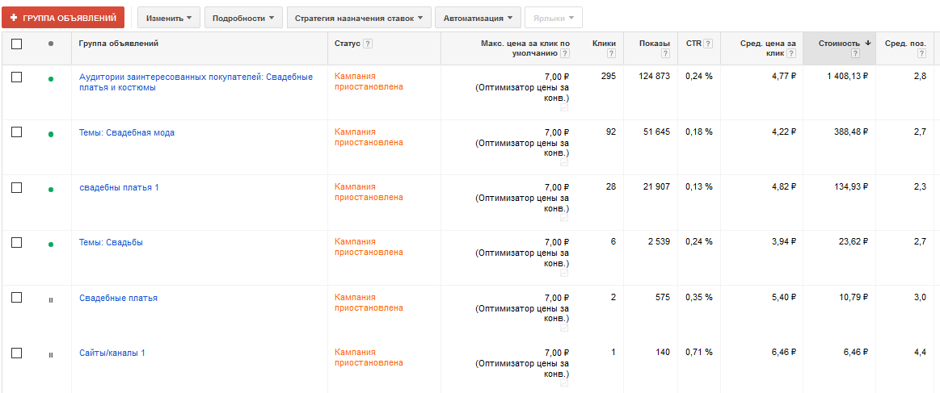Click optimizer icon in Сайты/каналы 1 row
The height and width of the screenshot is (393, 940).
point(565,383)
